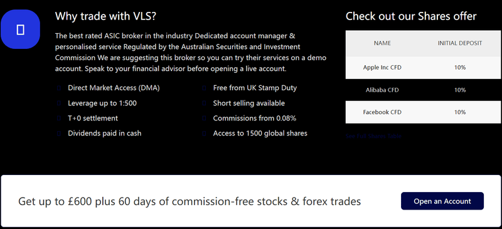Click the INITIAL DEPOSIT column header
502x229 pixels.
point(460,43)
